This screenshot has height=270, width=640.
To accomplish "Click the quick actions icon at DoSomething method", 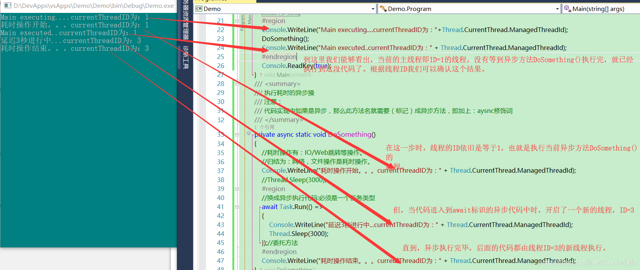I will [x=249, y=133].
